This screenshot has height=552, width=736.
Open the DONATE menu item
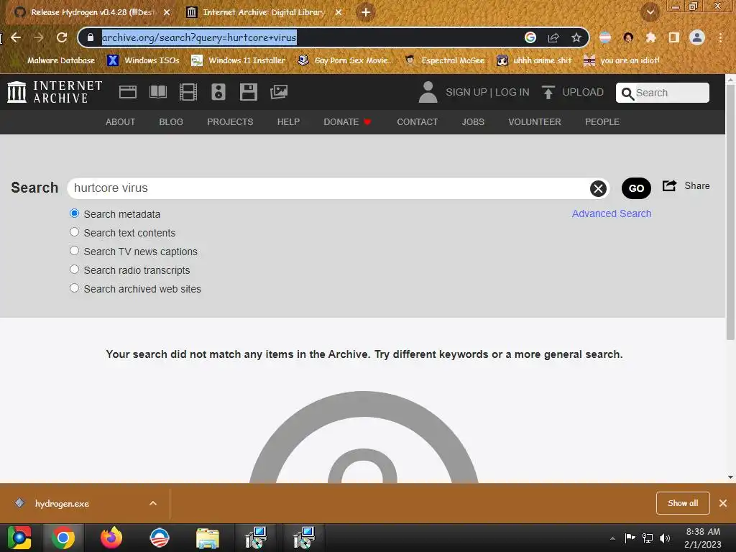click(x=347, y=122)
